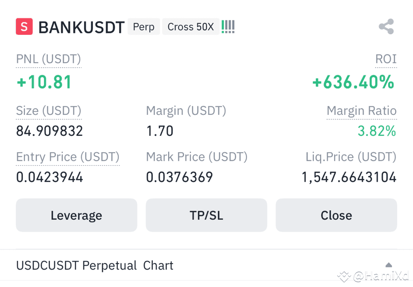
Task: Set TP/SL for position
Action: pyautogui.click(x=206, y=215)
